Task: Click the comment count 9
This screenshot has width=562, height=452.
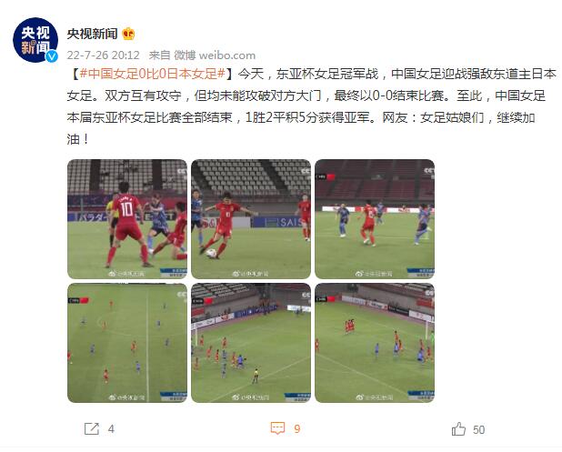Action: (x=296, y=429)
